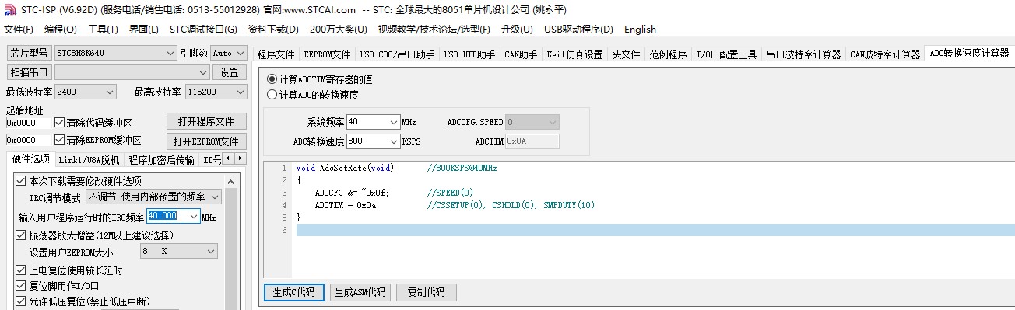
Task: Open the 文件(F) menu
Action: click(19, 30)
